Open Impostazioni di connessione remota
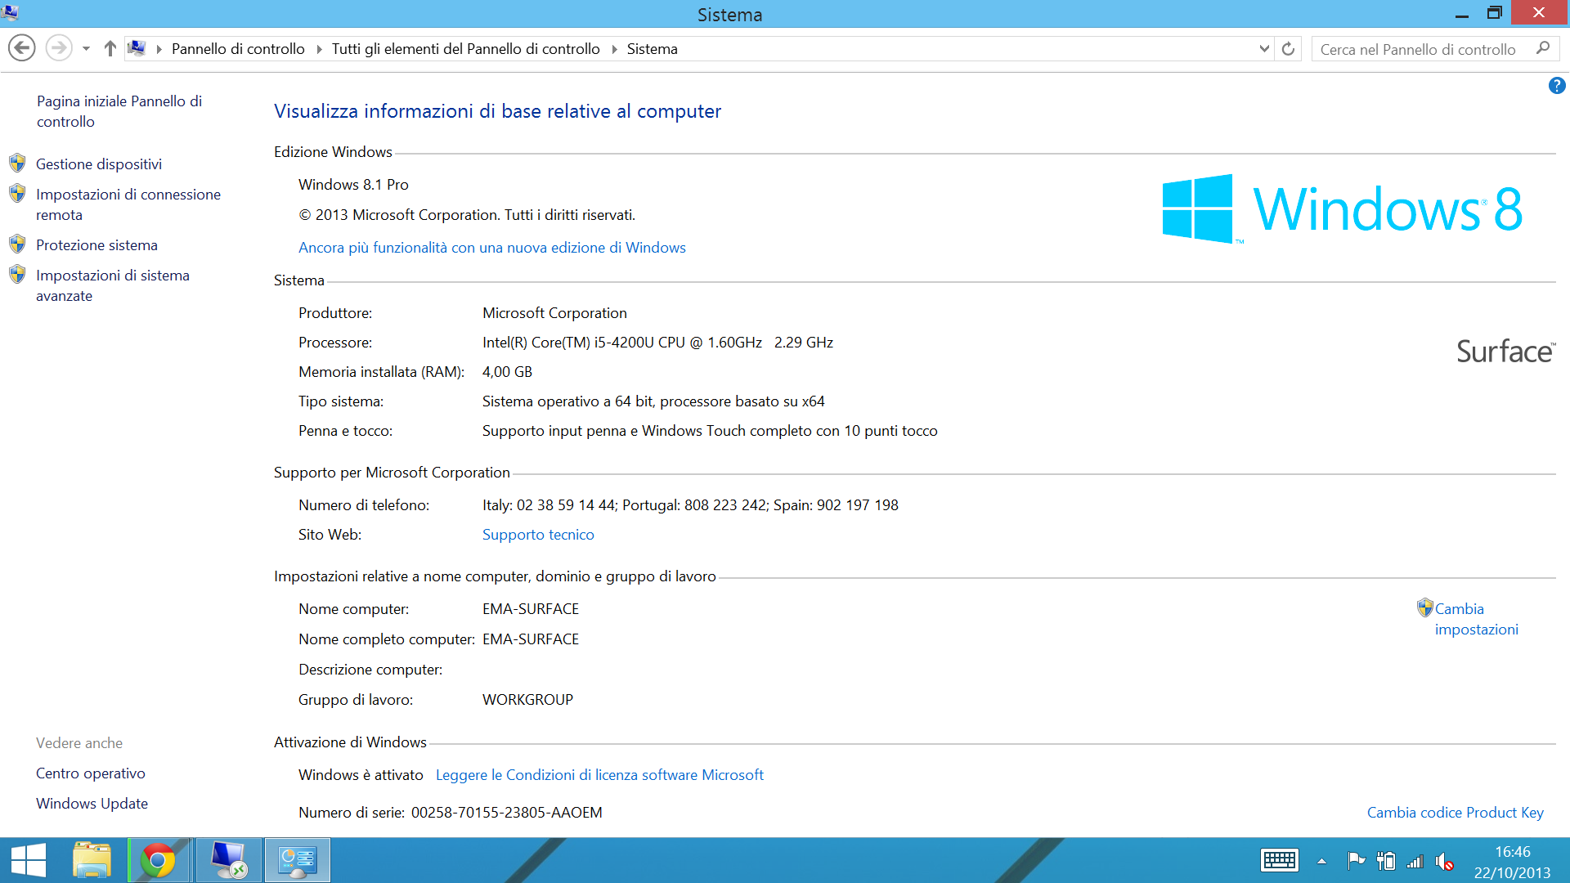Screen dimensions: 1570x883 [x=128, y=204]
